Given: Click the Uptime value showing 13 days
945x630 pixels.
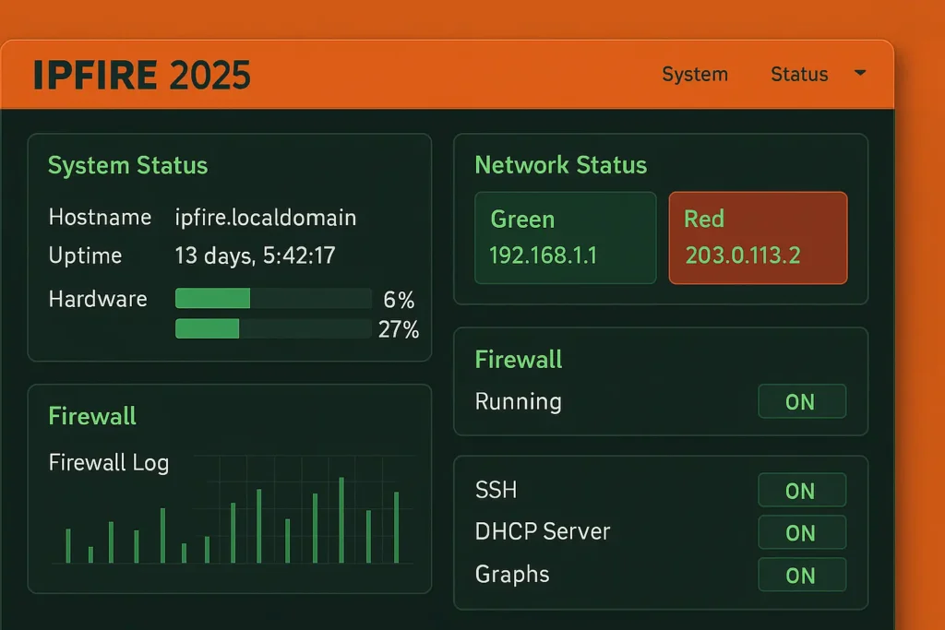Looking at the screenshot, I should (256, 256).
